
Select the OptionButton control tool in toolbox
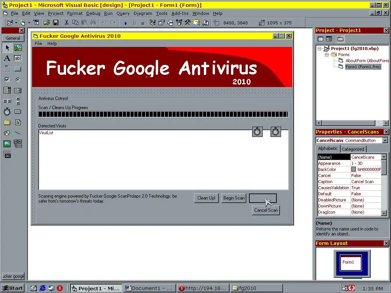18,79
